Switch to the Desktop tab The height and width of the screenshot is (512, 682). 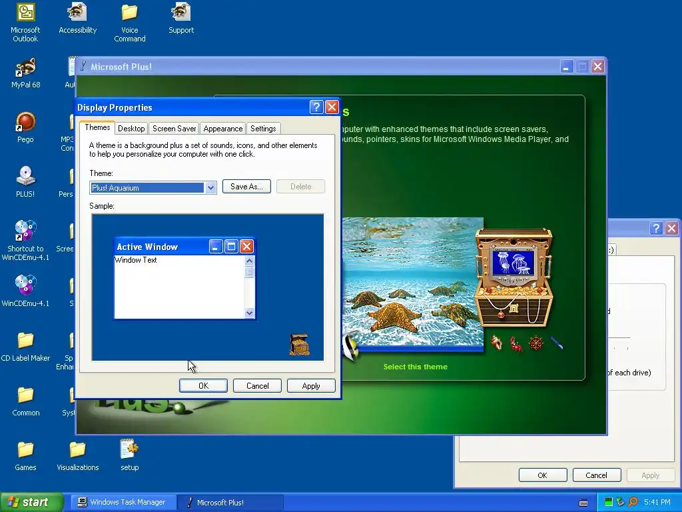pos(131,129)
